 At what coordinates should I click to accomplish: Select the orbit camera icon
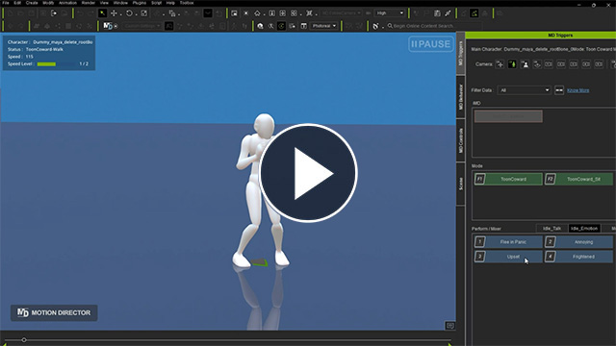coord(537,64)
